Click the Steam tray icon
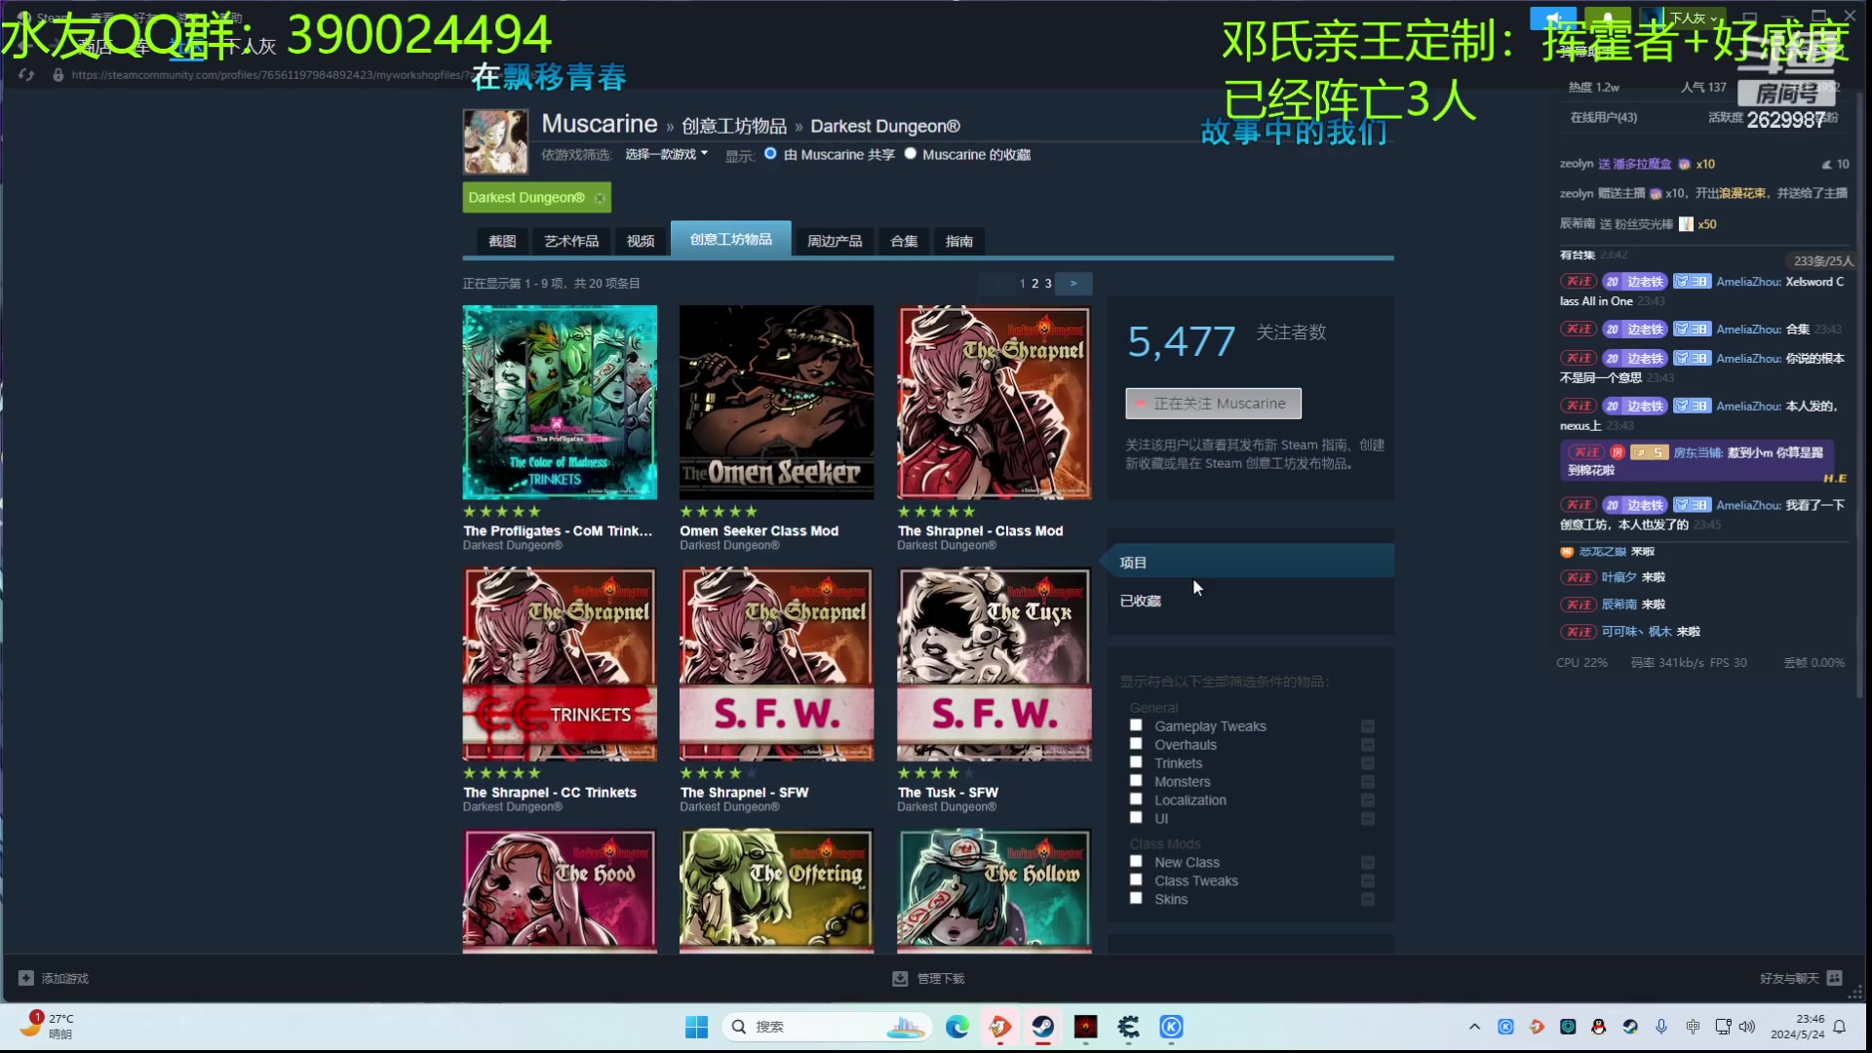1872x1053 pixels. (x=1630, y=1027)
